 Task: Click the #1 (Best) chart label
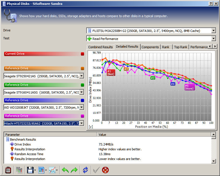[x=111, y=73]
